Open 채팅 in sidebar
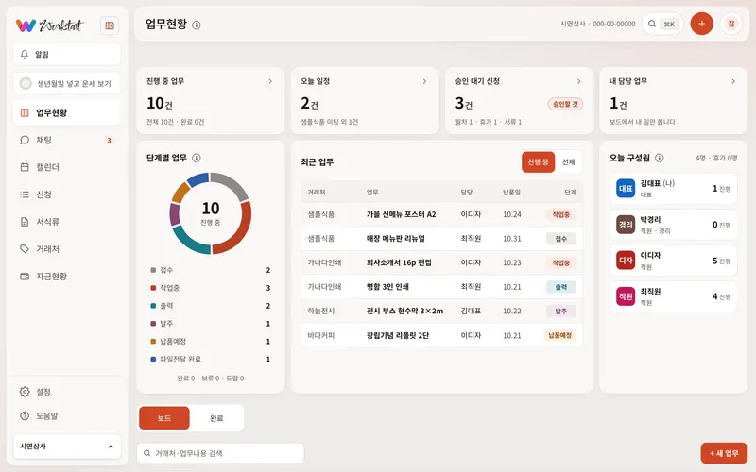This screenshot has height=472, width=756. click(67, 140)
